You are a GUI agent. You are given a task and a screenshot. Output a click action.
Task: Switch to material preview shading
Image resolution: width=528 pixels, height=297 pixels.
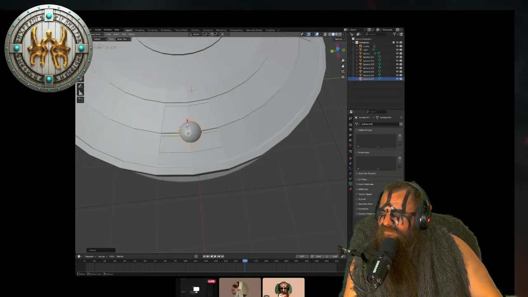coord(337,34)
